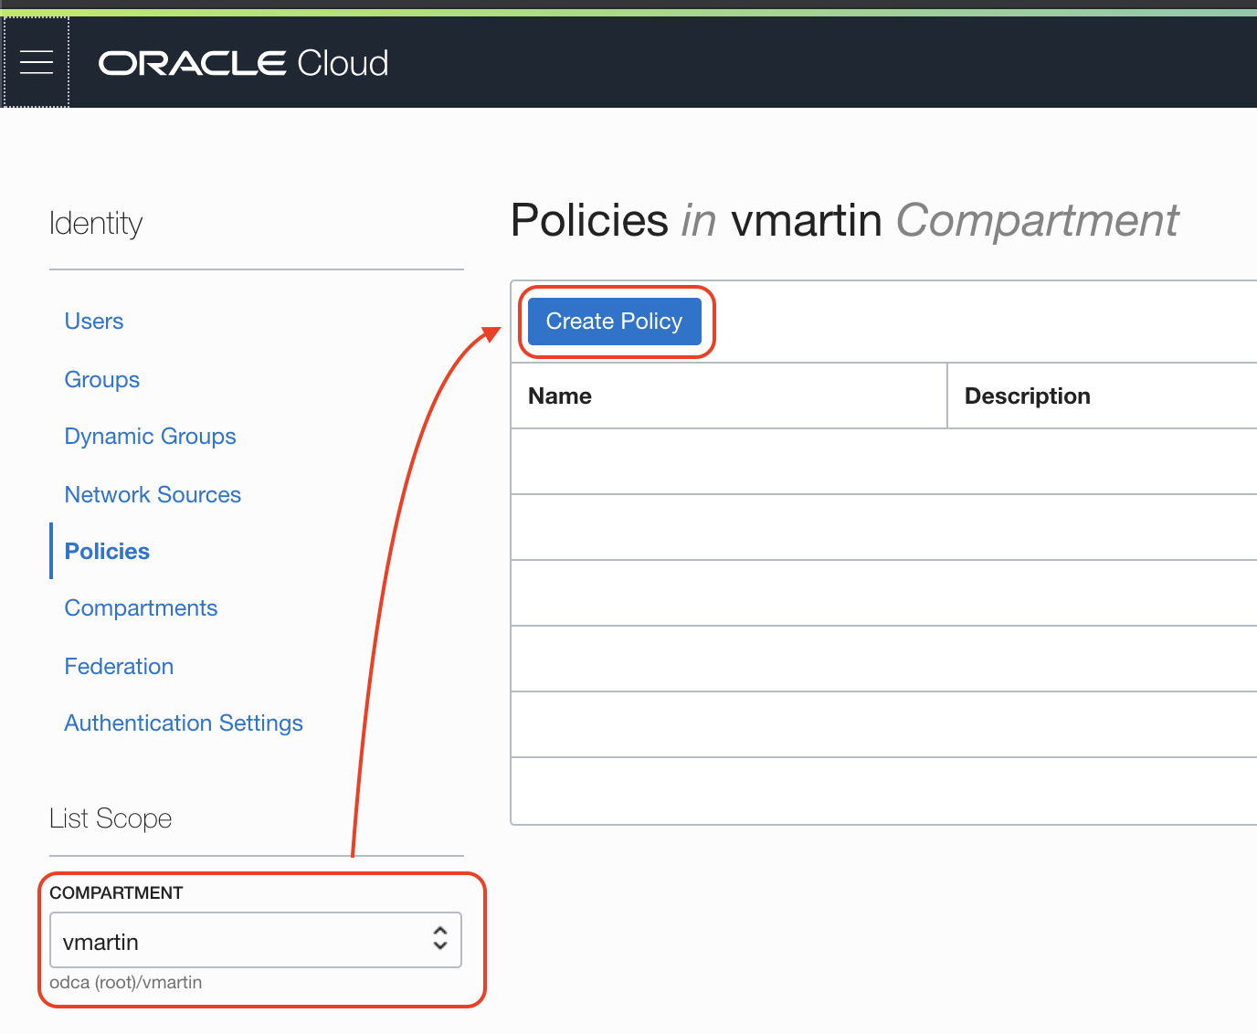1257x1034 pixels.
Task: Click the COMPARTMENT label
Action: tap(116, 893)
